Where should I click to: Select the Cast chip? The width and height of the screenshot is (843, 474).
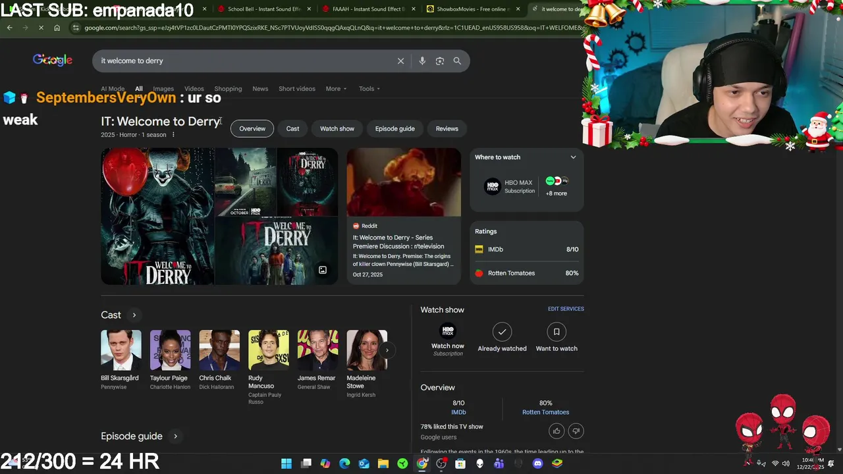point(292,128)
